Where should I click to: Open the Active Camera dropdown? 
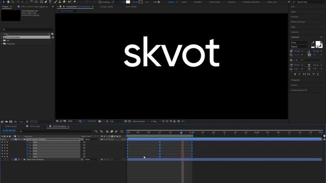tap(141, 121)
